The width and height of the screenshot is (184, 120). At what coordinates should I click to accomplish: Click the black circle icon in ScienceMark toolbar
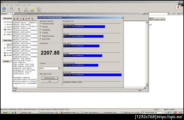(23, 19)
